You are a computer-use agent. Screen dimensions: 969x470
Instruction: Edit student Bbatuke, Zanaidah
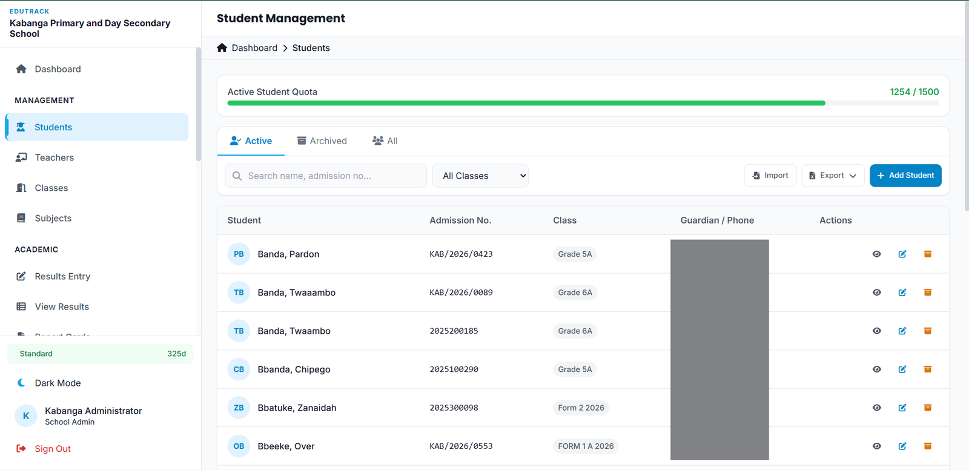(x=902, y=408)
